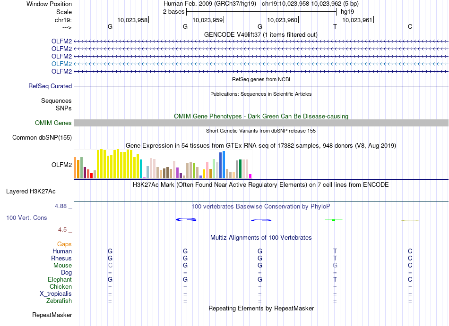Viewport: 449px width, 326px height.
Task: Select the X_tropicalis alignment row label
Action: point(56,294)
